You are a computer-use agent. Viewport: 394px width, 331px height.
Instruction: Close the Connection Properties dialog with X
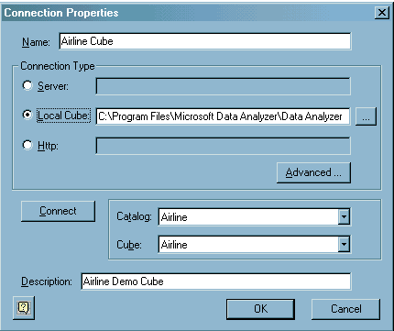pyautogui.click(x=382, y=13)
